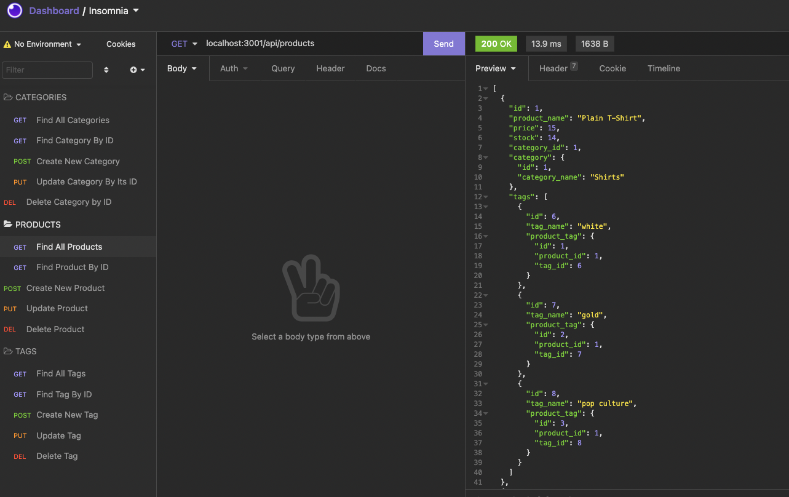Screen dimensions: 789x497
Task: Click the PRODUCTS folder icon
Action: (x=9, y=224)
